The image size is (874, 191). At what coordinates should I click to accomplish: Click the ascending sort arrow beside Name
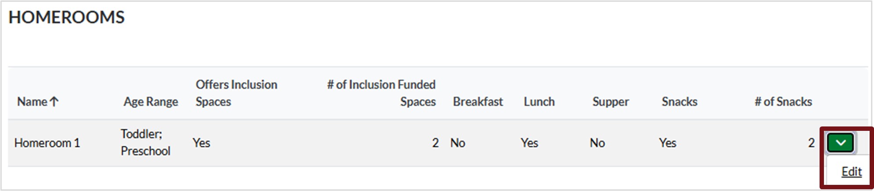[x=54, y=102]
